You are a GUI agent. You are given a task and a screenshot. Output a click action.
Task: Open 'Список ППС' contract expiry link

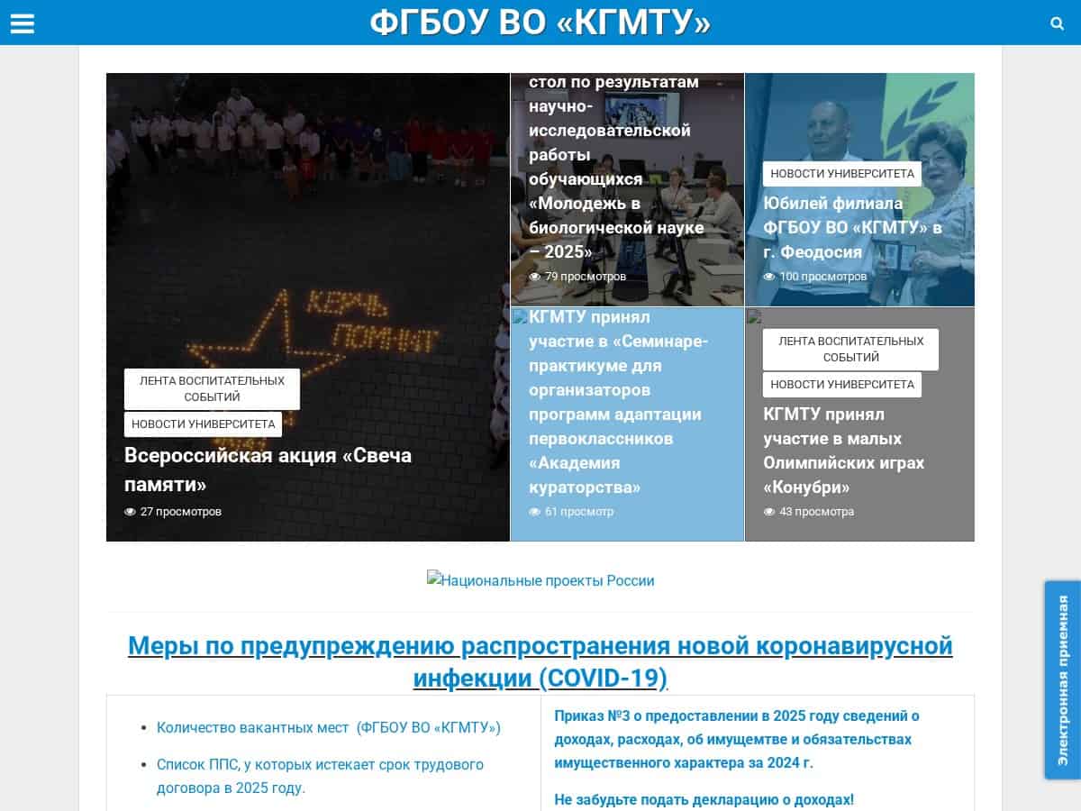[x=320, y=776]
